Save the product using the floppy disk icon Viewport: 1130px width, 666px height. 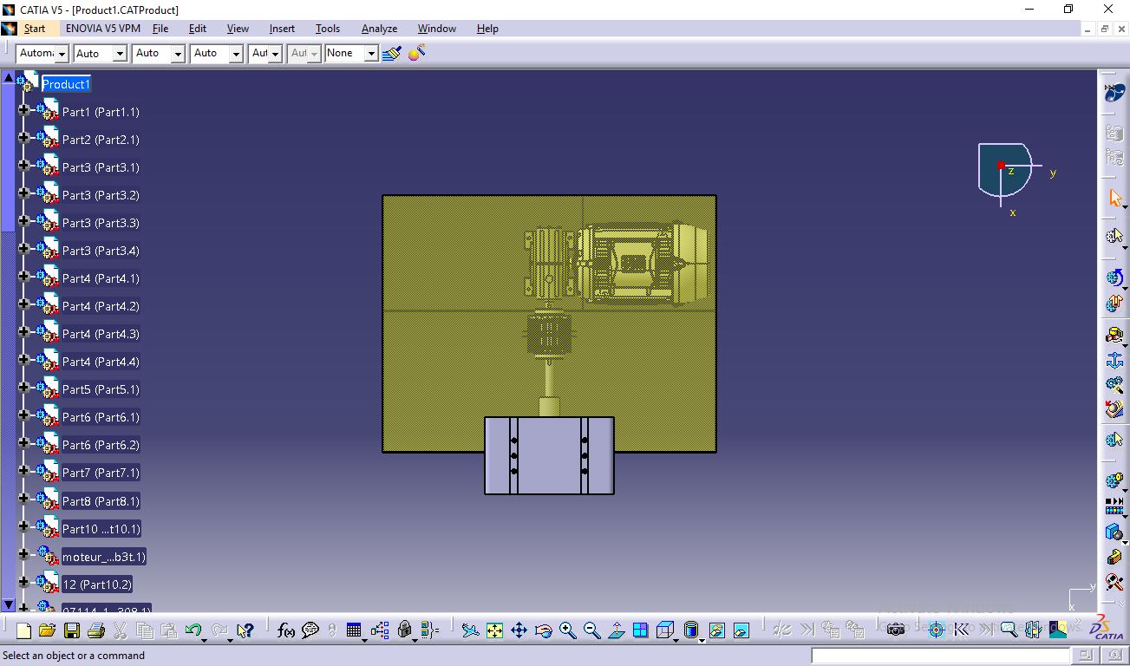tap(72, 630)
